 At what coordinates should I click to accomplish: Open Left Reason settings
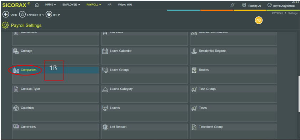coord(144,131)
